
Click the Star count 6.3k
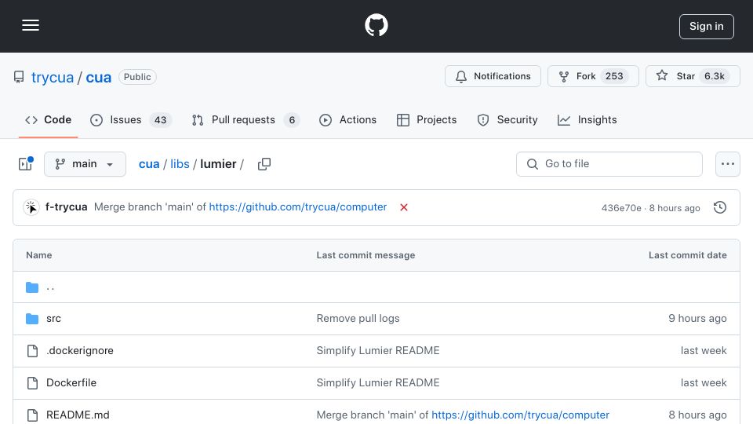coord(715,76)
